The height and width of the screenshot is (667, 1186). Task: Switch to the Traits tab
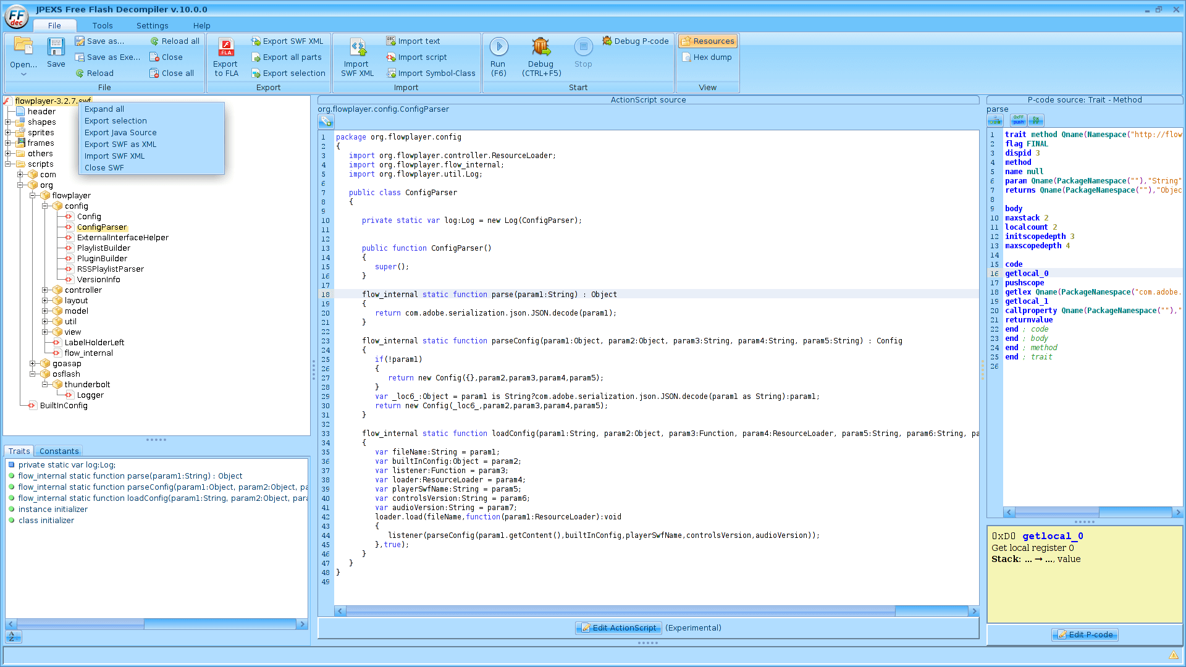coord(19,451)
